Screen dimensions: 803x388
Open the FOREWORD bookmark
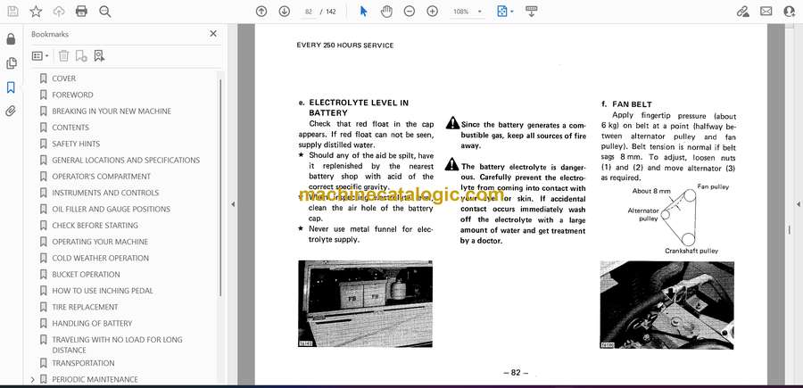click(72, 95)
